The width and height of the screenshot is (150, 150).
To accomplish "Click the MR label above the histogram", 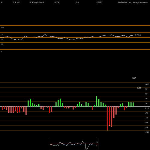I will point(134,78).
